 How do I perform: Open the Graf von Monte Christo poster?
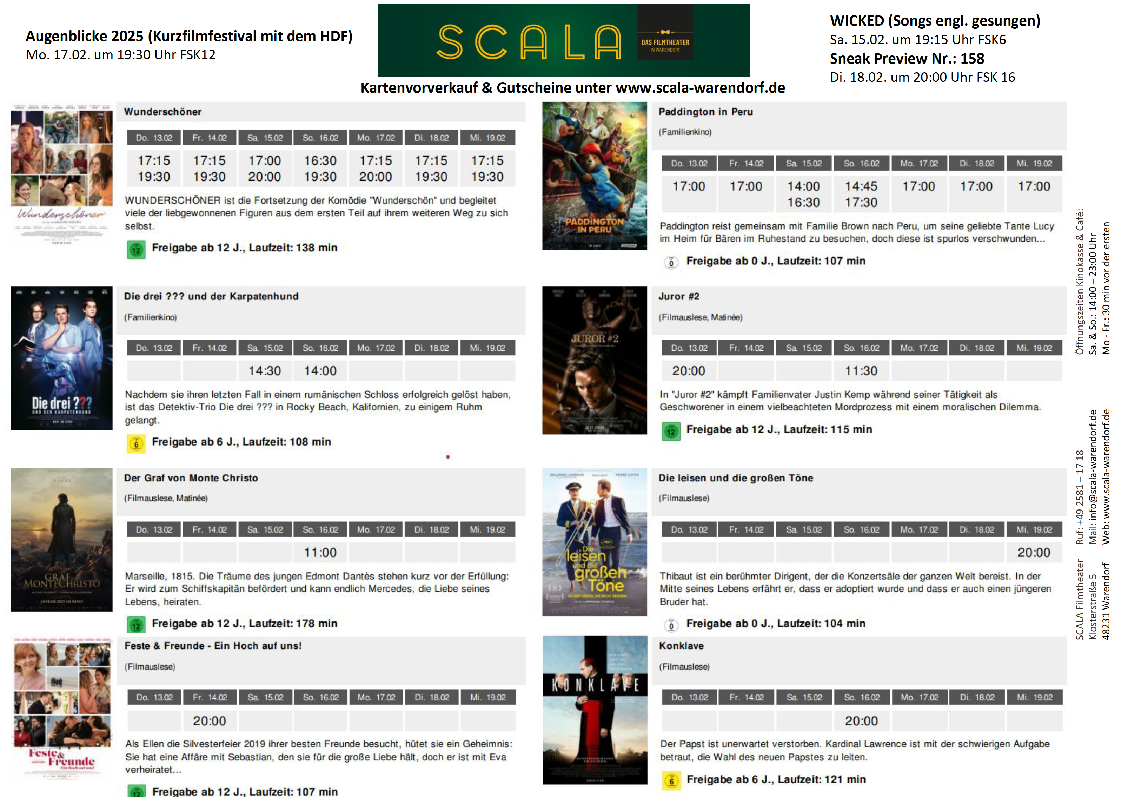pos(61,540)
